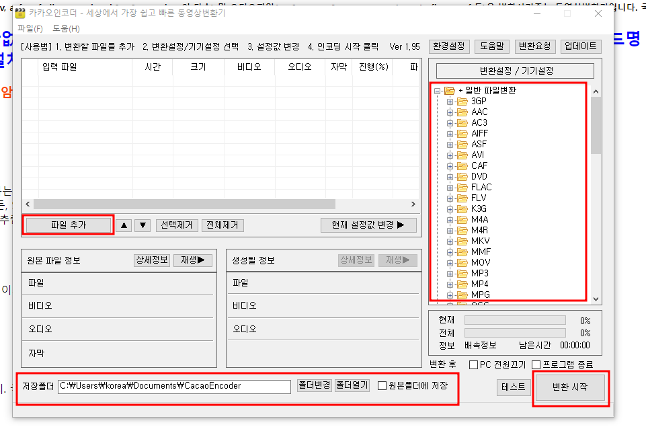The height and width of the screenshot is (427, 646).
Task: Click disabled 재생▶ under 생성될 정보
Action: (397, 260)
